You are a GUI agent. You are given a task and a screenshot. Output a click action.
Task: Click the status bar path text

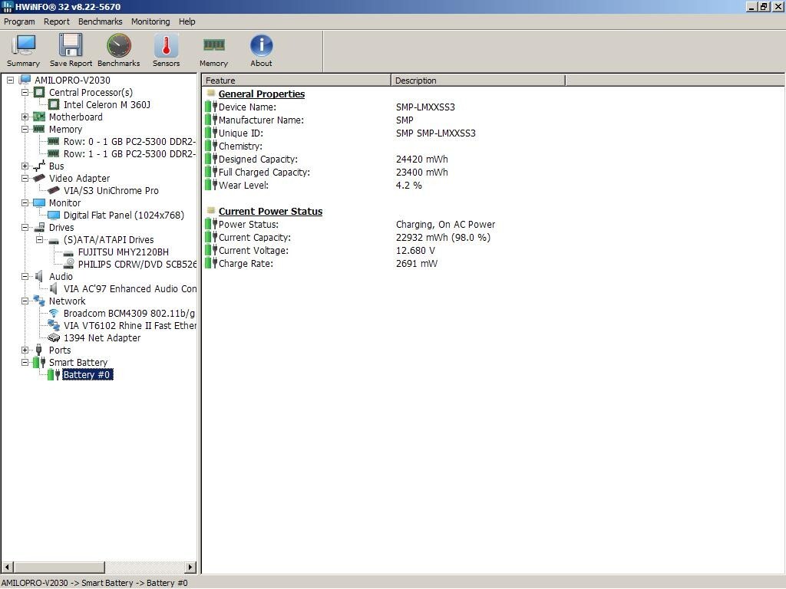click(94, 583)
